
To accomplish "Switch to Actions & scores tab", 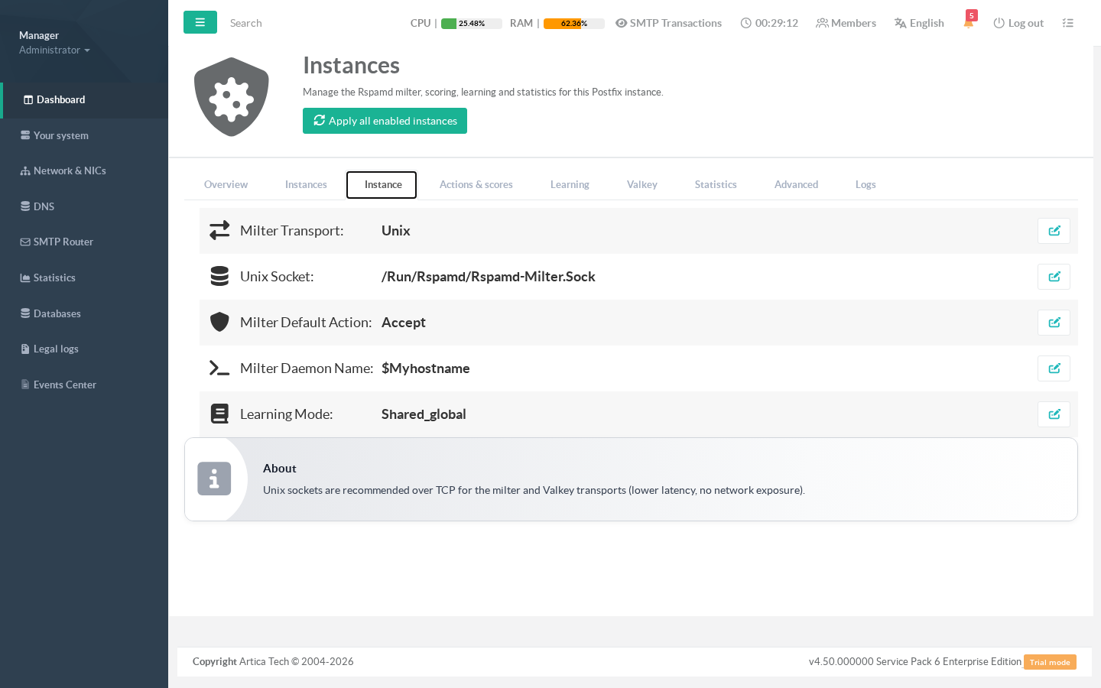I will coord(476,184).
